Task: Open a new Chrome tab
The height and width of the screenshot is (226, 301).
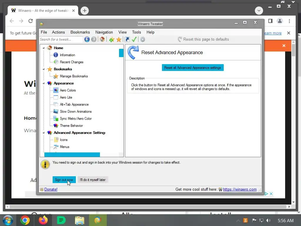Action: pyautogui.click(x=85, y=11)
